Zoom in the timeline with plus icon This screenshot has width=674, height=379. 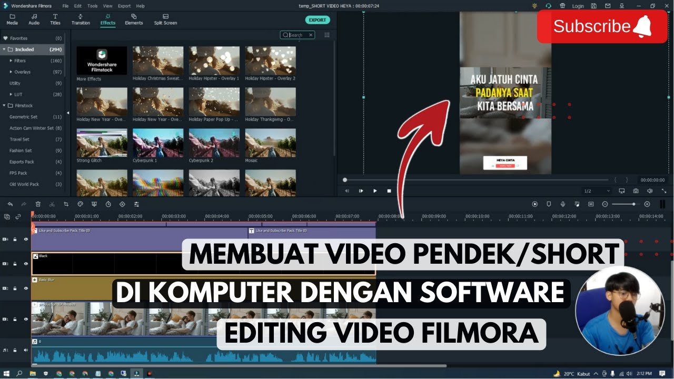tap(647, 204)
